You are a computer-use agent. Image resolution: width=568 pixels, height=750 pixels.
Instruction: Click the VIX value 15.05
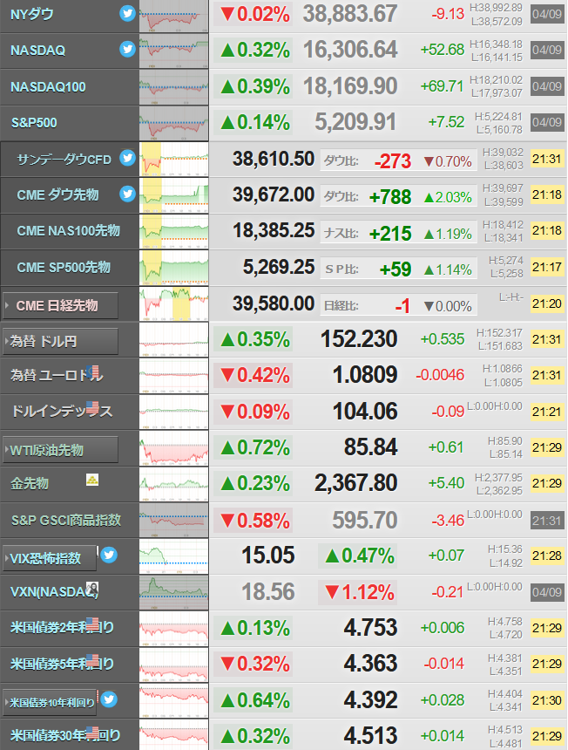(x=268, y=556)
